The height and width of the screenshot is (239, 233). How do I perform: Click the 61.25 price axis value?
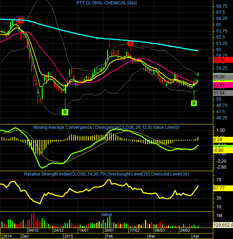click(x=222, y=43)
